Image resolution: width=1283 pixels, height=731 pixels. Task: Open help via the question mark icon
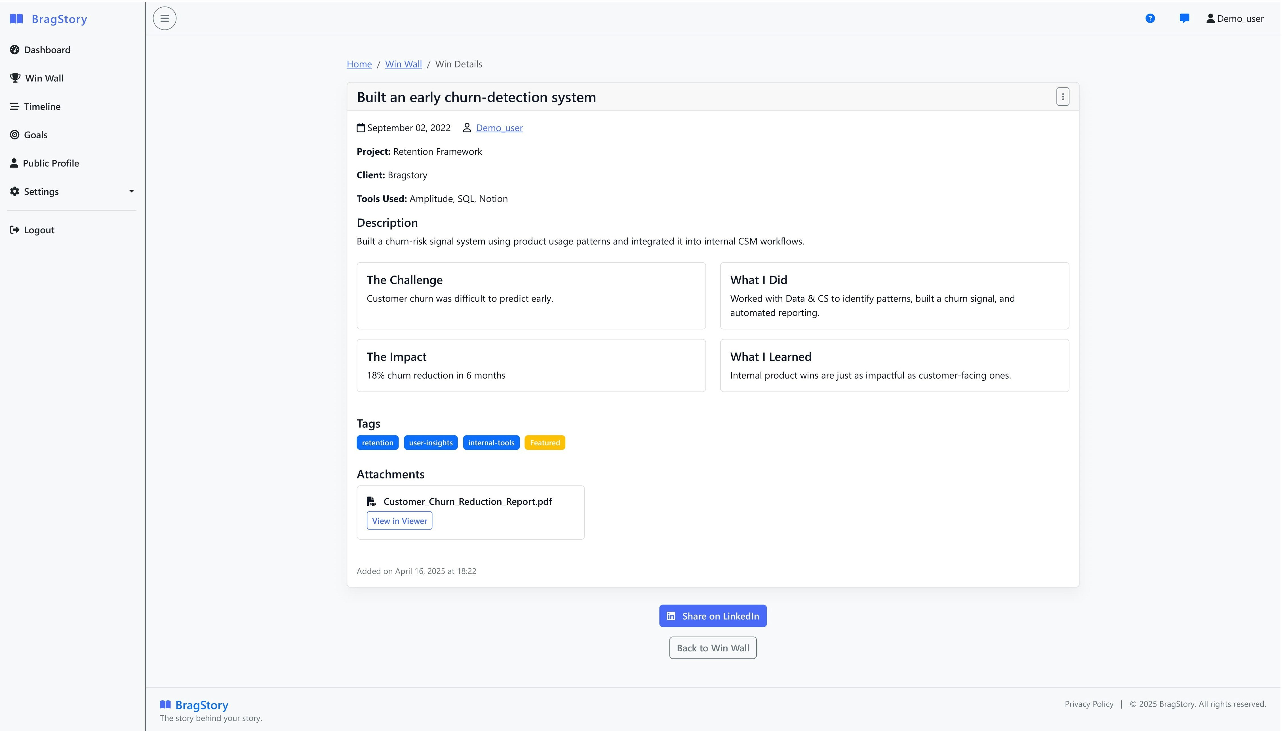(x=1150, y=19)
